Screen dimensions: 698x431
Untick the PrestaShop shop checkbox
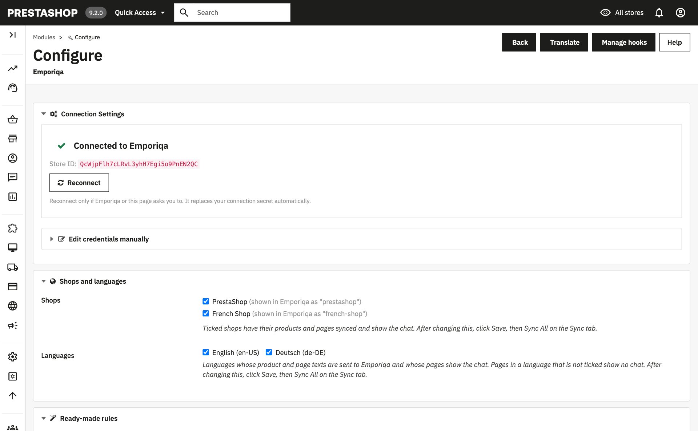pyautogui.click(x=206, y=301)
